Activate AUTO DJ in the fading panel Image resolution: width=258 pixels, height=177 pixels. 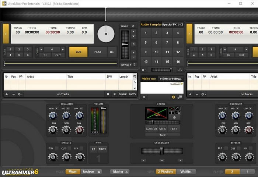click(151, 129)
